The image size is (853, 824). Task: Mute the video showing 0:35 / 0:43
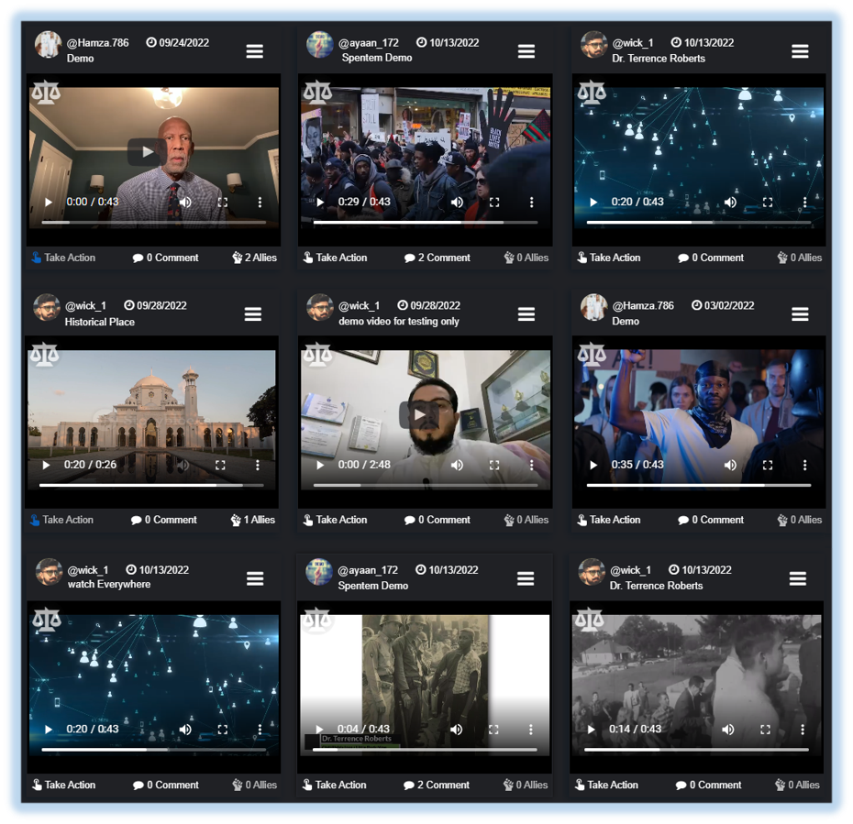coord(730,465)
